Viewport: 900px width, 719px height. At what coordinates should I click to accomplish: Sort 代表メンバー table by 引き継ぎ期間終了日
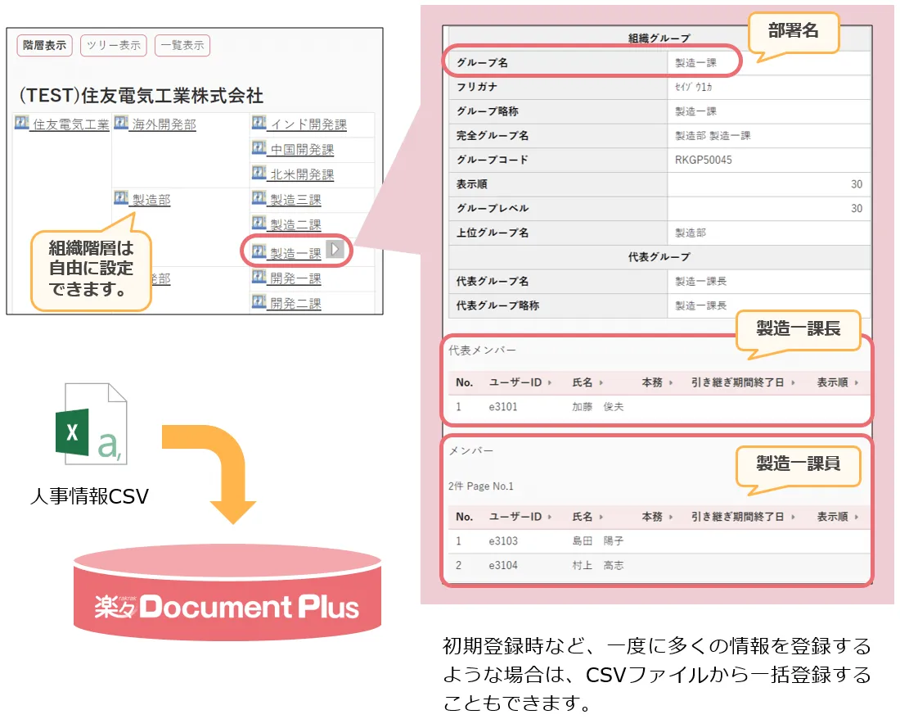coord(743,382)
